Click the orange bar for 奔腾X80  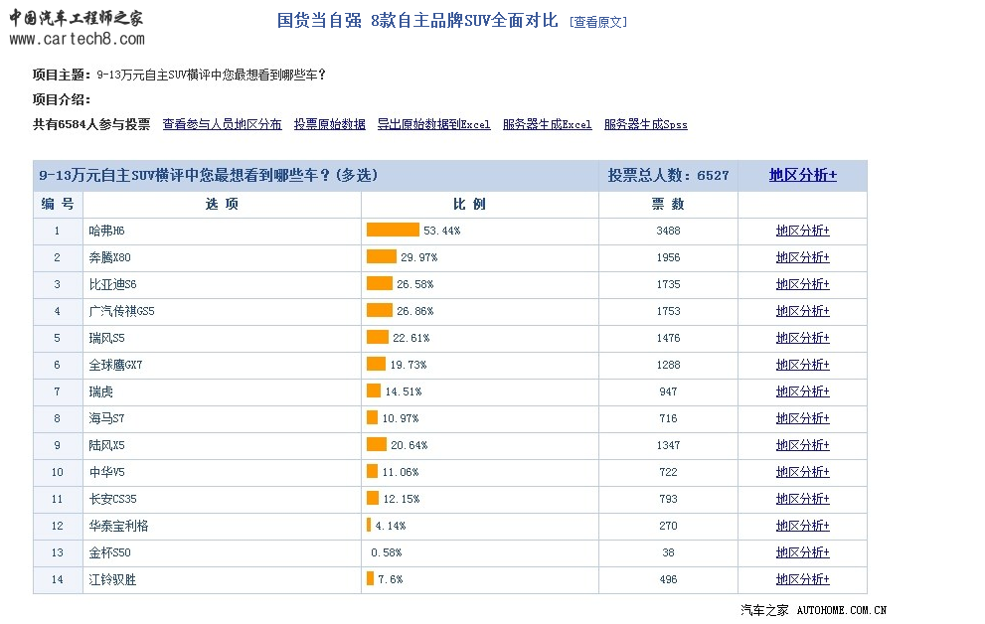[x=382, y=256]
